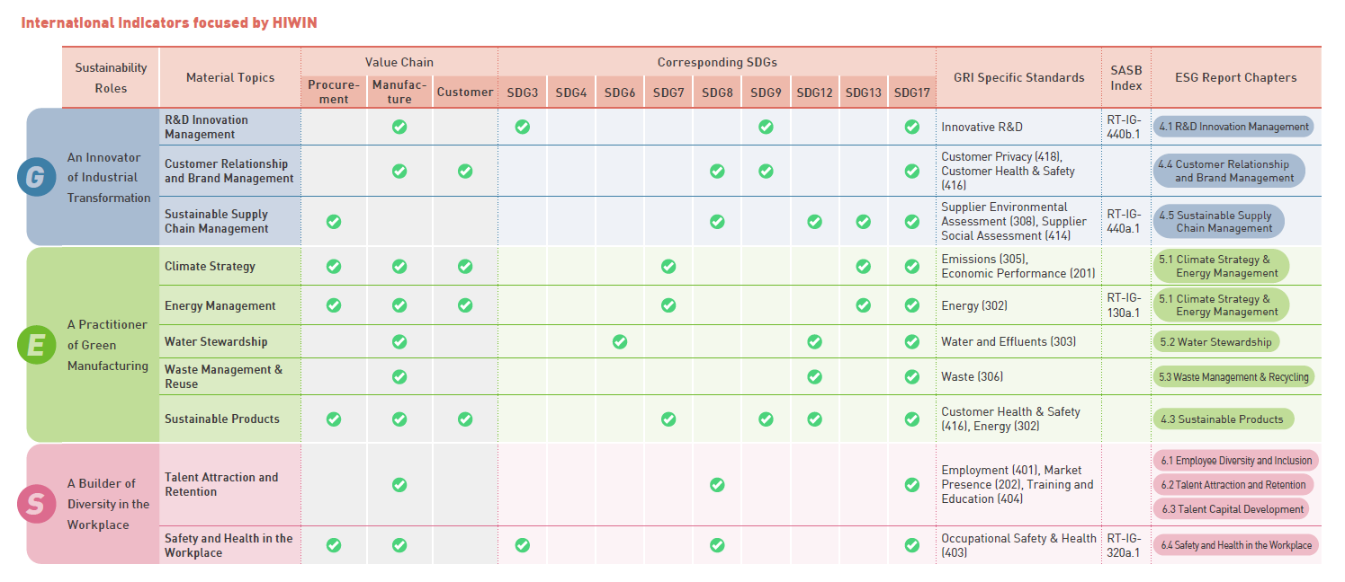The height and width of the screenshot is (582, 1345).
Task: Select the GRI Specific Standards header
Action: click(x=1018, y=77)
